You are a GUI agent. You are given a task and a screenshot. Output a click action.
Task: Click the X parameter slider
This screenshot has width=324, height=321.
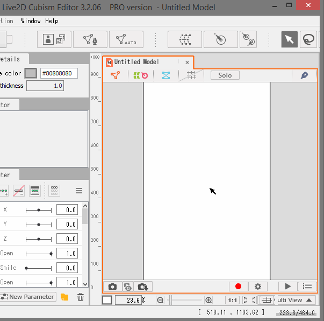[39, 210]
